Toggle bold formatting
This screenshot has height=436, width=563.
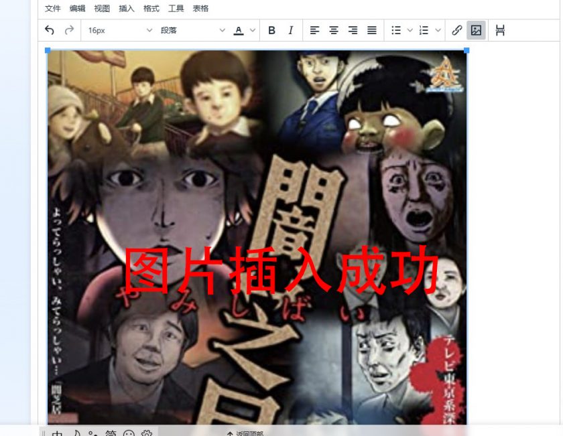point(272,31)
